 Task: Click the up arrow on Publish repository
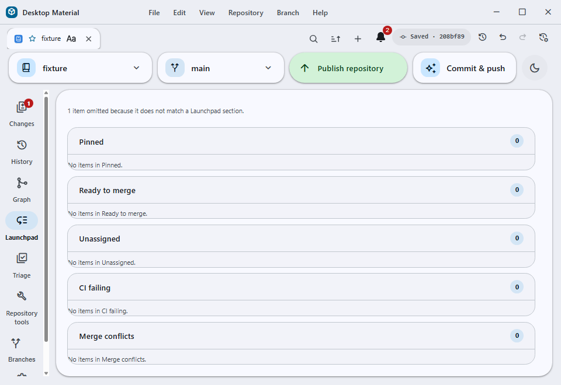click(305, 68)
